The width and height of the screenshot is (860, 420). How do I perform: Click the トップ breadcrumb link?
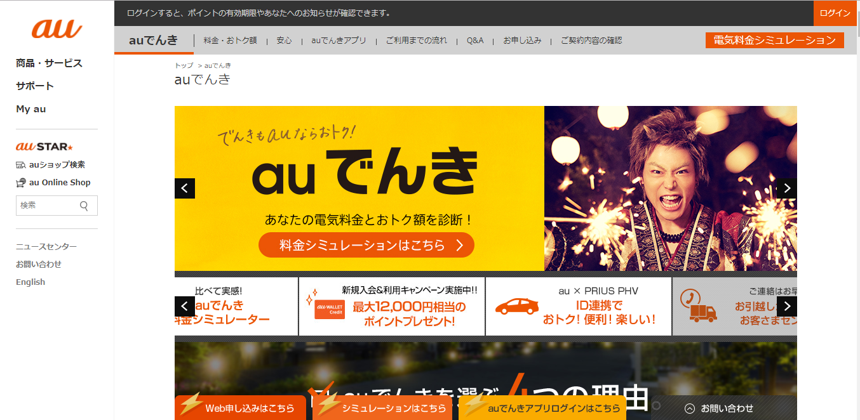pos(184,65)
